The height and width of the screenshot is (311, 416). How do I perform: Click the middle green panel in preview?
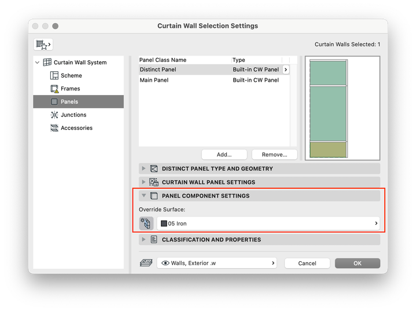328,114
